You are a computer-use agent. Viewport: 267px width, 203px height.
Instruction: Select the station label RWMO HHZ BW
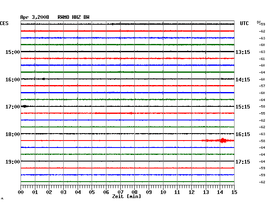tap(74, 17)
